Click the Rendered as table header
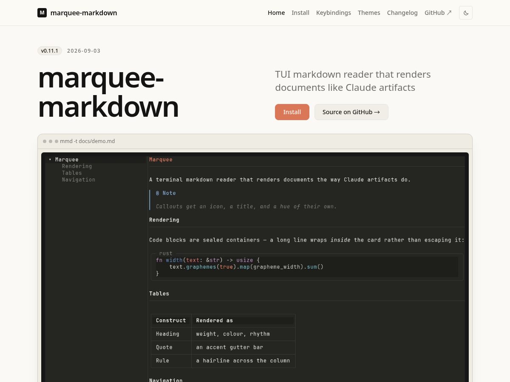The width and height of the screenshot is (510, 382). tap(215, 320)
